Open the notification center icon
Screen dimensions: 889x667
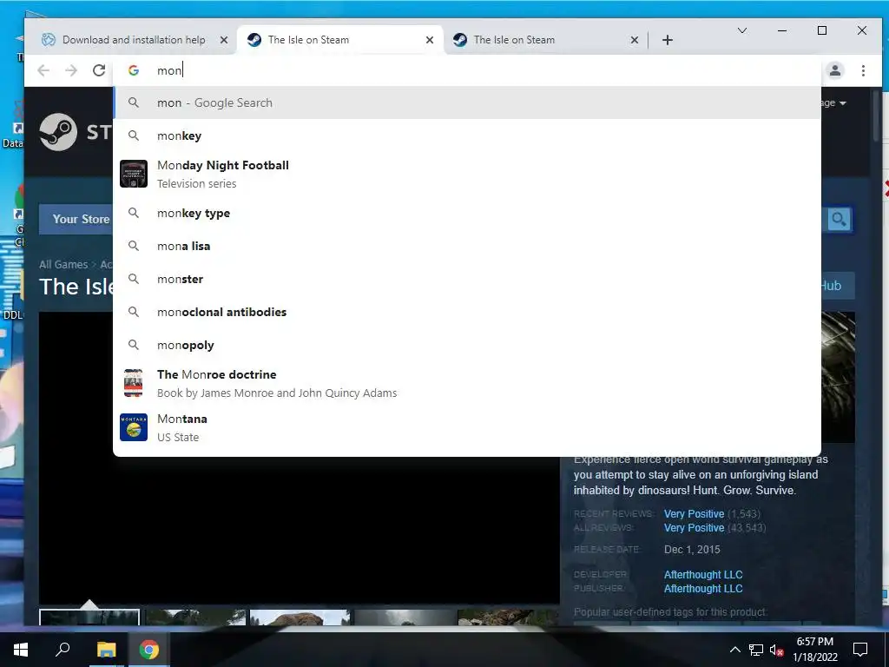coord(860,650)
